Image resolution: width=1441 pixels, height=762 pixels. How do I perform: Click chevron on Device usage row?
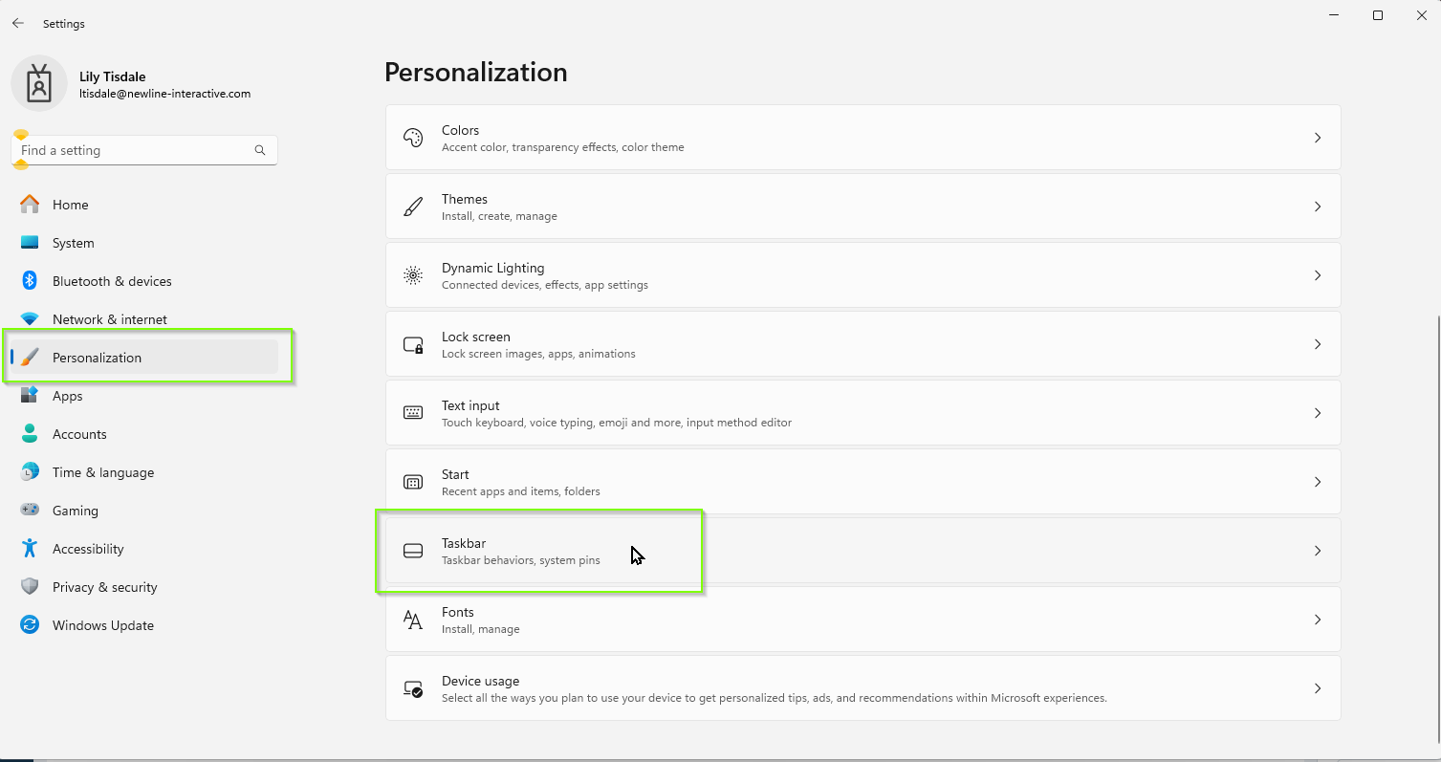[1317, 688]
